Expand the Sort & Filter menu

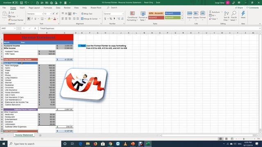[226, 16]
